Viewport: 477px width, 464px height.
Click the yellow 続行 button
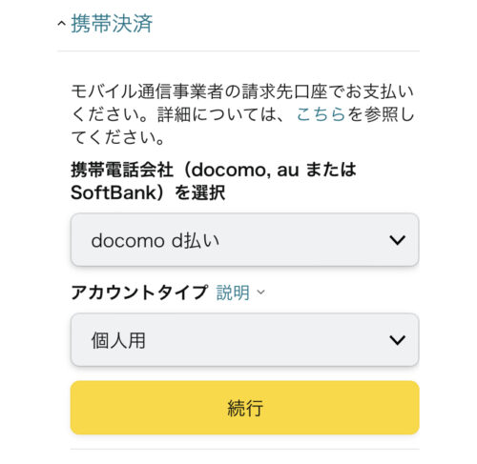point(244,408)
